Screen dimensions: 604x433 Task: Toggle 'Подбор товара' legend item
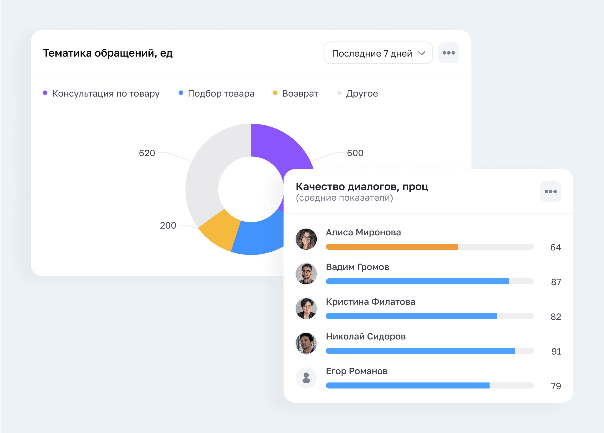[x=217, y=93]
